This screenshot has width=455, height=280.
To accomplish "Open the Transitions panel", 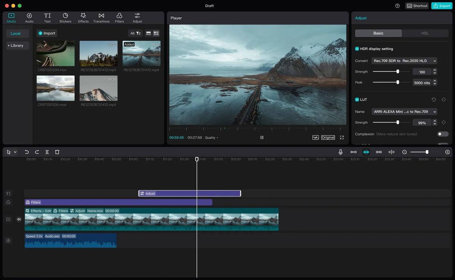I will point(101,17).
